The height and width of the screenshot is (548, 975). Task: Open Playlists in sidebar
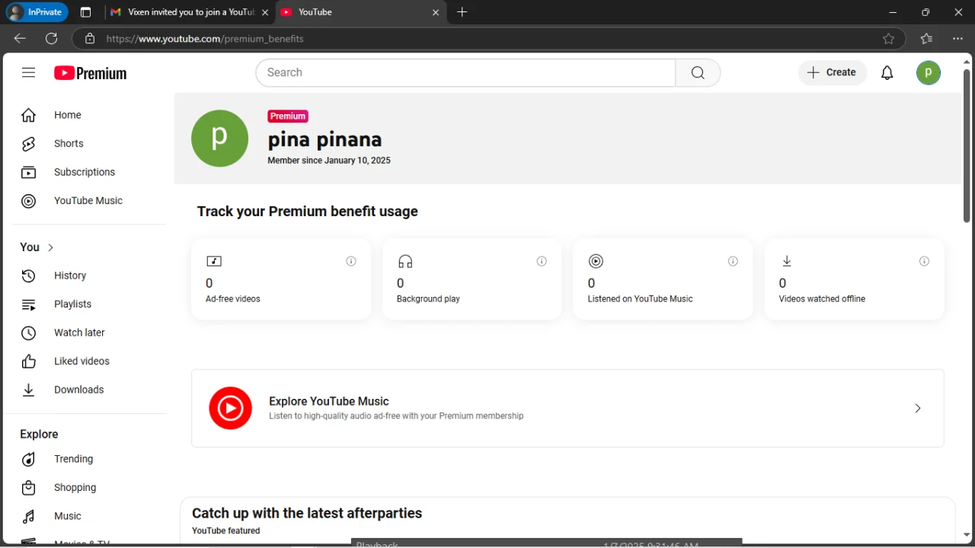point(89,304)
